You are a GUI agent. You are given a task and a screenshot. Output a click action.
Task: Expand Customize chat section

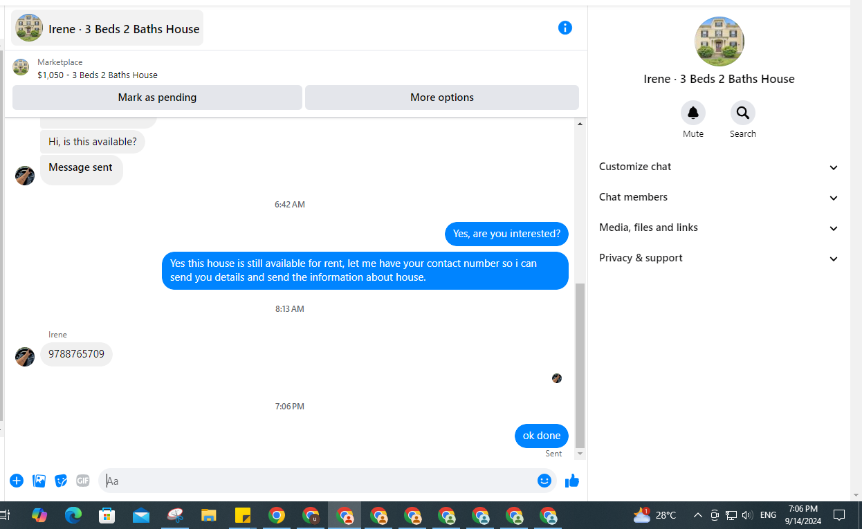(x=719, y=167)
